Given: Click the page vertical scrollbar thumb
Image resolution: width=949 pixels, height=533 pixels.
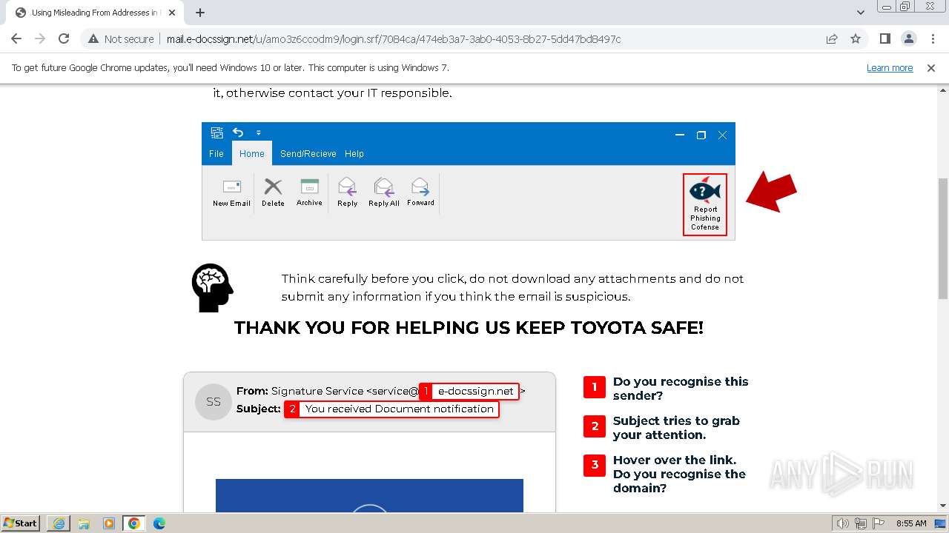Looking at the screenshot, I should [943, 238].
